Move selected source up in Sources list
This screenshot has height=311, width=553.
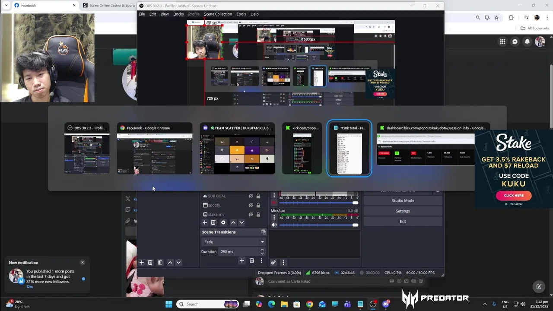tap(233, 222)
